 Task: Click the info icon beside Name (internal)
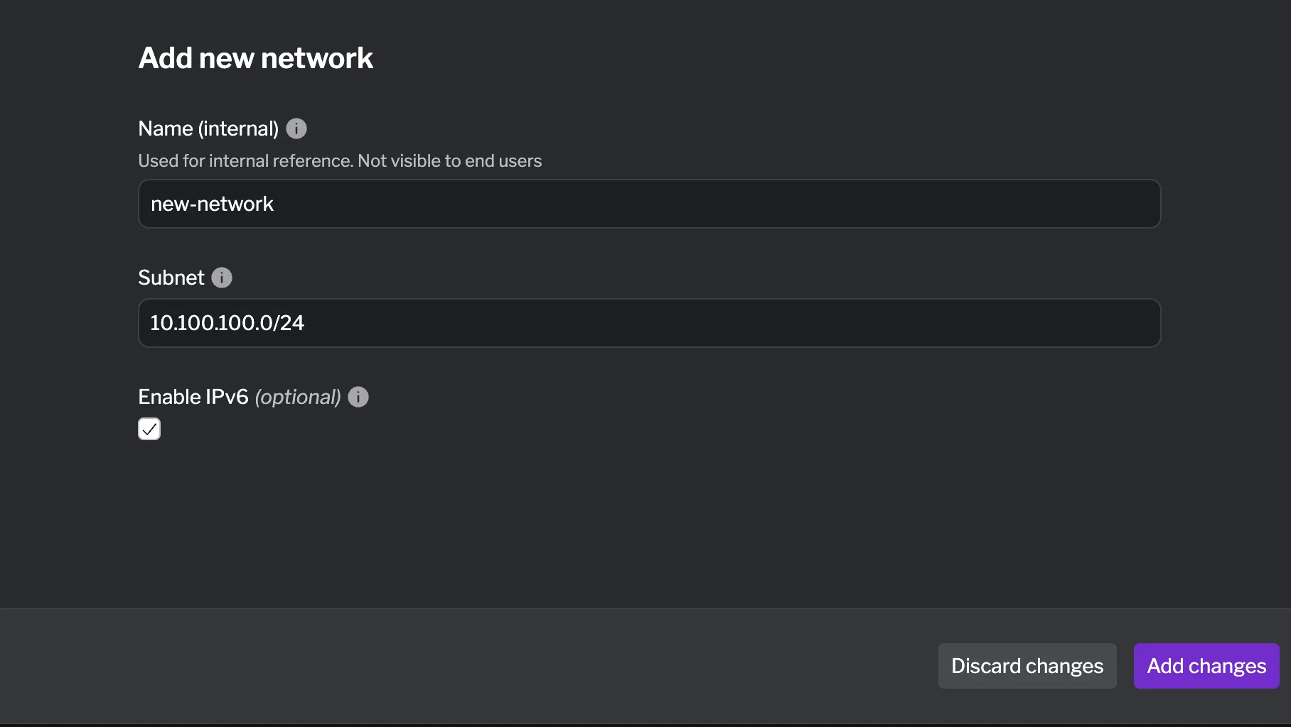[296, 129]
